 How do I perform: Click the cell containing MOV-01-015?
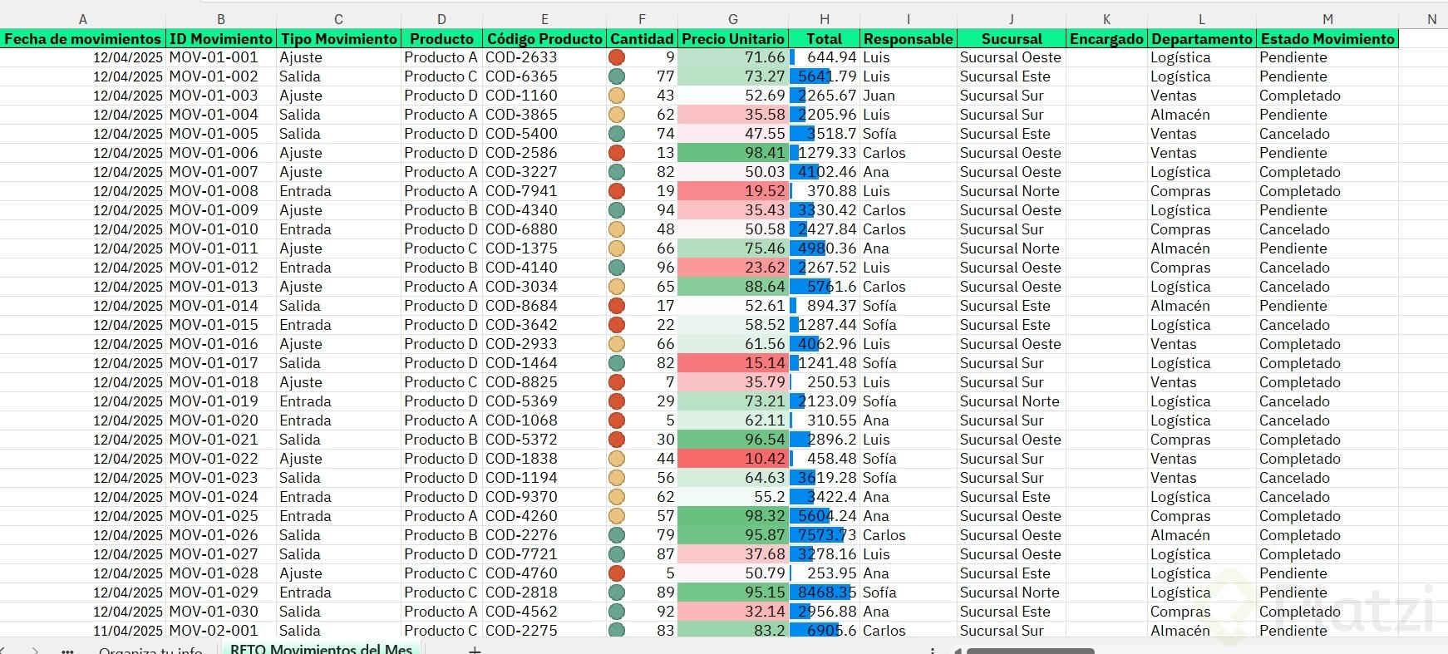[x=221, y=325]
